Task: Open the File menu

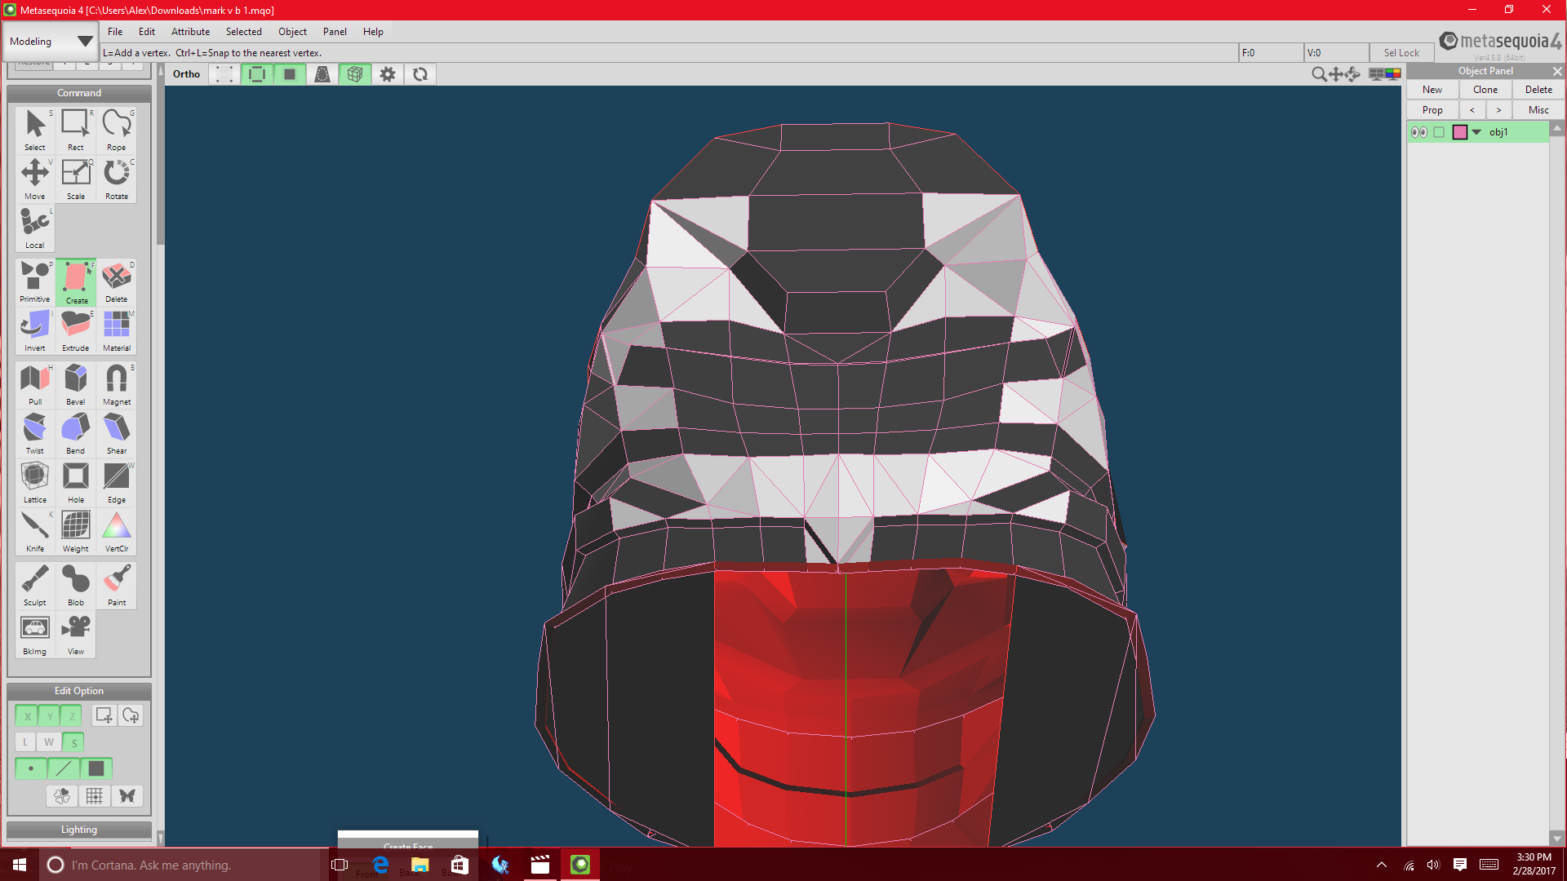Action: click(115, 32)
